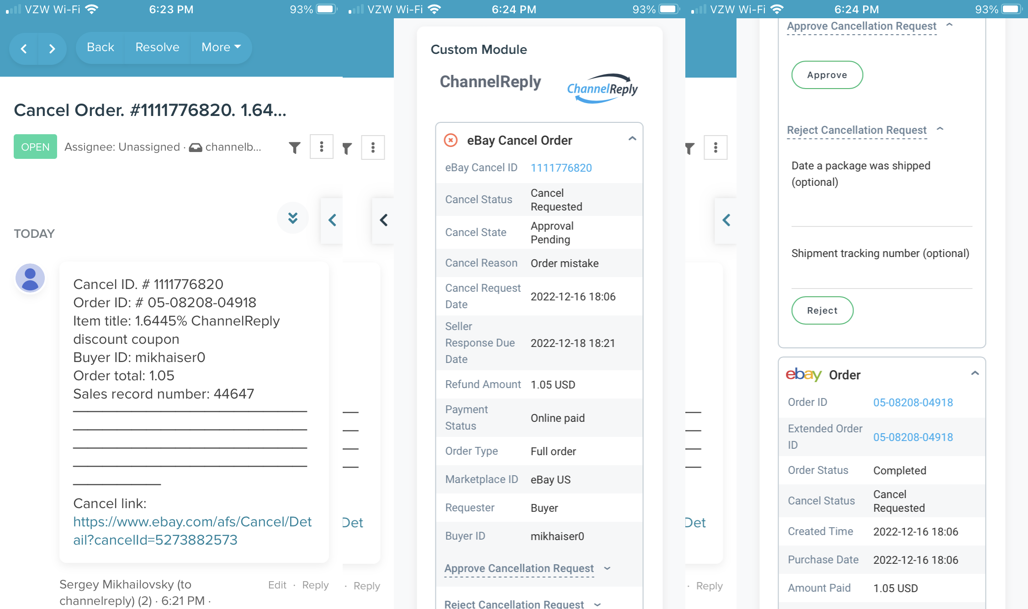Click the Refund Amount value 1.05 USD
This screenshot has height=609, width=1028.
tap(552, 384)
